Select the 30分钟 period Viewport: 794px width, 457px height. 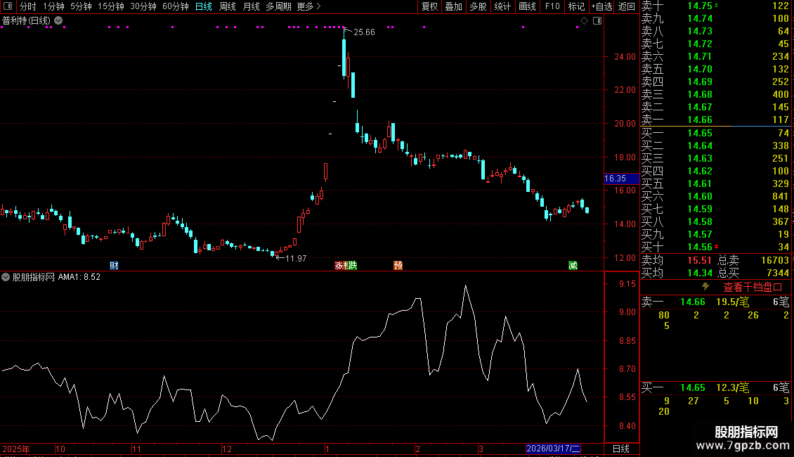point(143,6)
